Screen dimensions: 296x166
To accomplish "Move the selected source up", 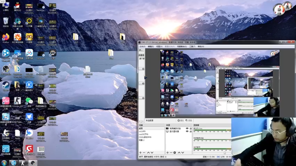I will (179, 152).
